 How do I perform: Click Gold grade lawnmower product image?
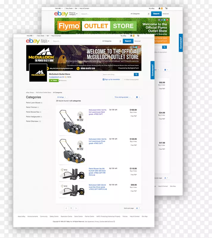tap(72, 122)
